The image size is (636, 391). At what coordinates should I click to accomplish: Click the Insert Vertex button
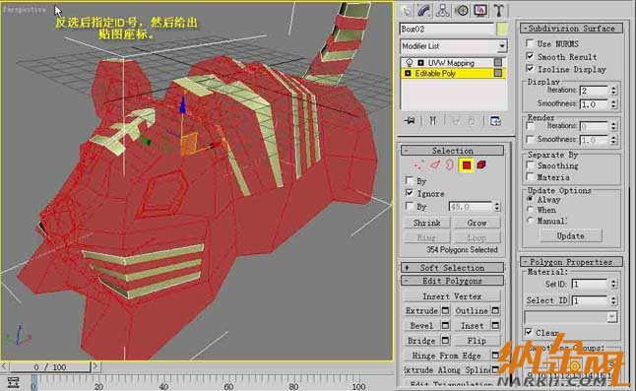pyautogui.click(x=452, y=296)
